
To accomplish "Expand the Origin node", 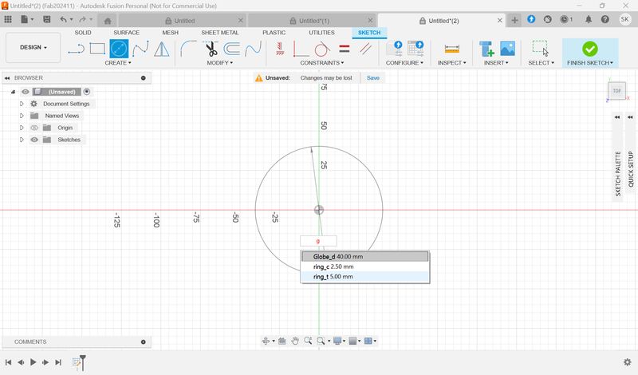I will point(22,128).
